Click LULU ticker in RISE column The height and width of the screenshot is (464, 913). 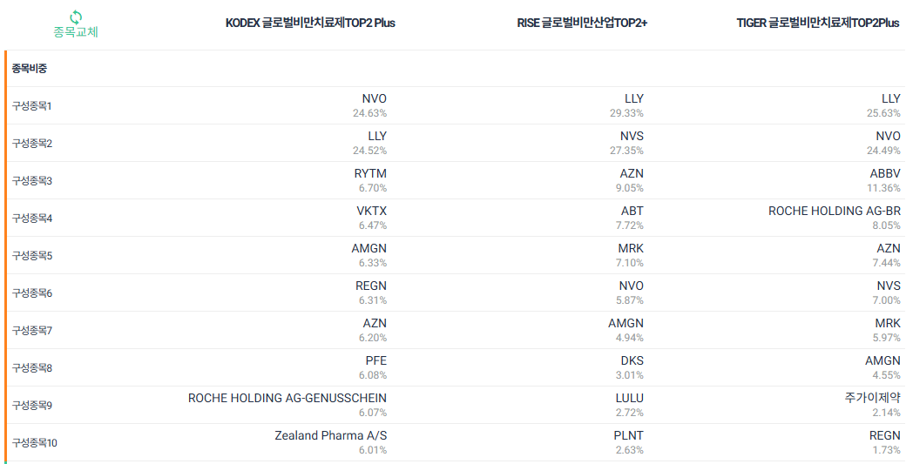(x=630, y=398)
